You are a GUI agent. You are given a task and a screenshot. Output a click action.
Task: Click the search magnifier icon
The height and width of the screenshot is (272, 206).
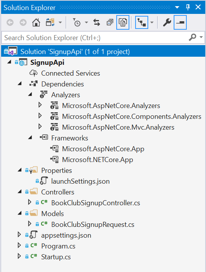193,37
